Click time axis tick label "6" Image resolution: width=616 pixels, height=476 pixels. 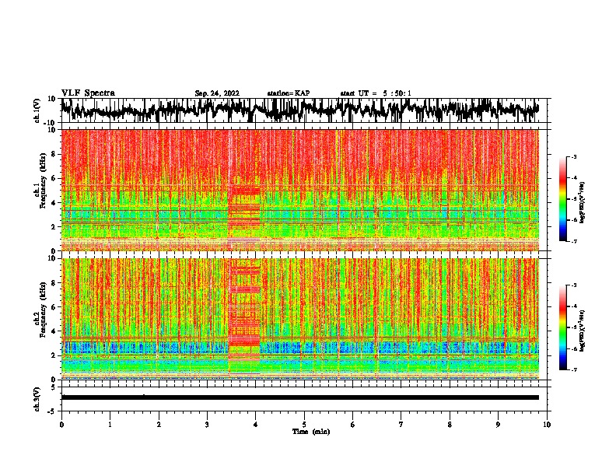(353, 425)
